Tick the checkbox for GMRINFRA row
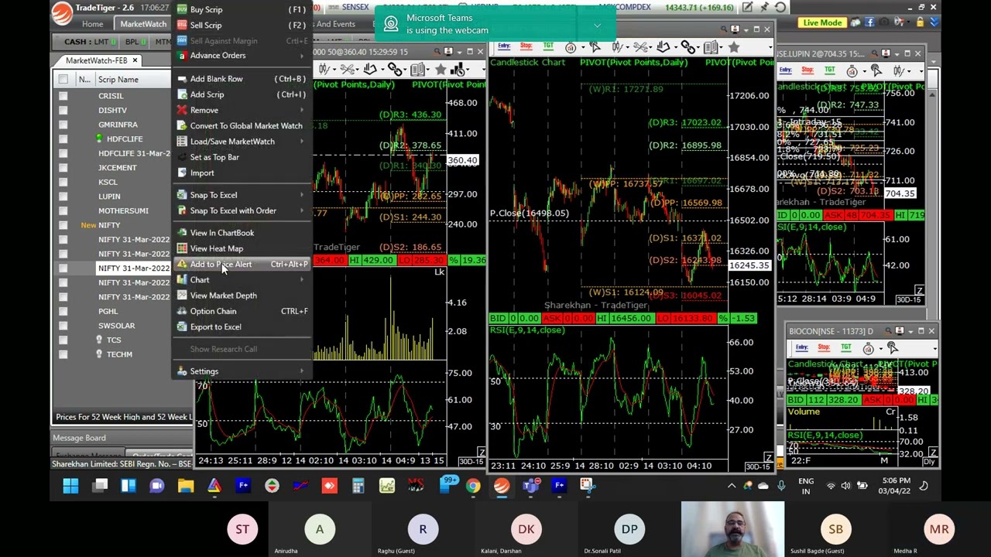This screenshot has height=557, width=991. [63, 125]
